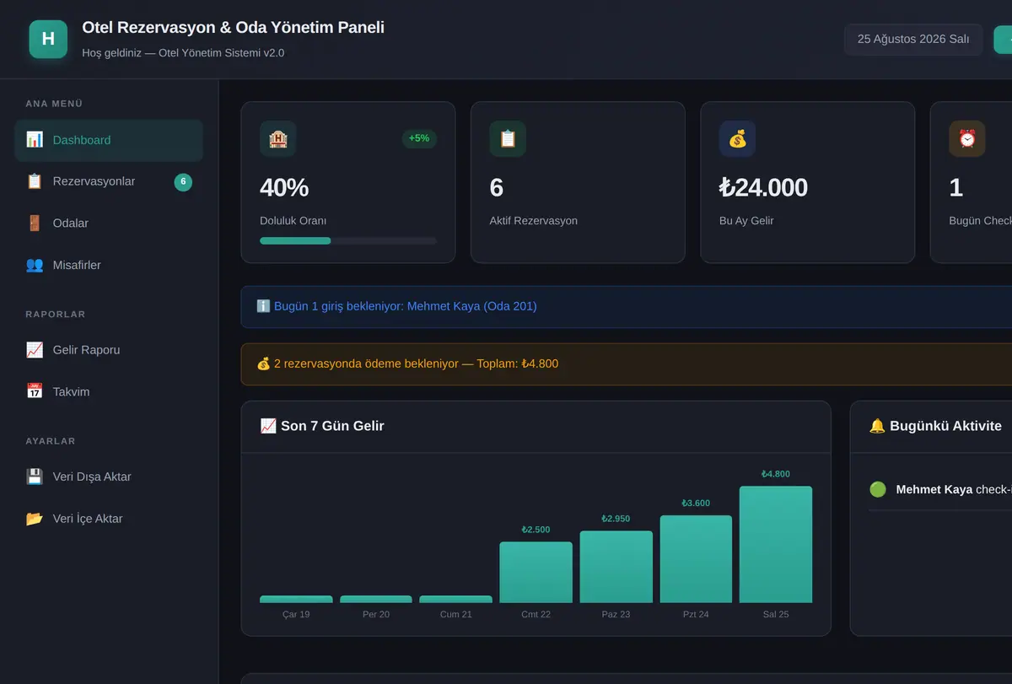Click the ₺24.000 revenue value
The image size is (1012, 684).
764,187
